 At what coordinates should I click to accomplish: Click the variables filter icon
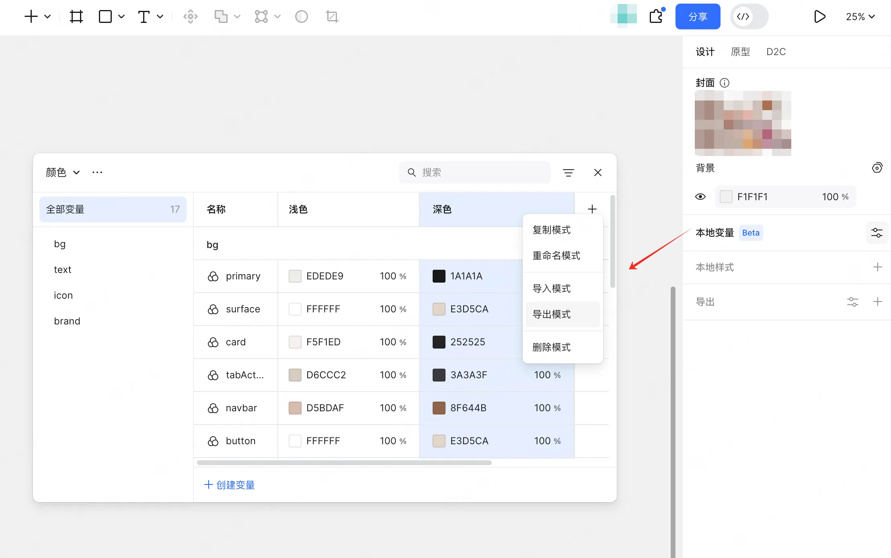coord(569,172)
